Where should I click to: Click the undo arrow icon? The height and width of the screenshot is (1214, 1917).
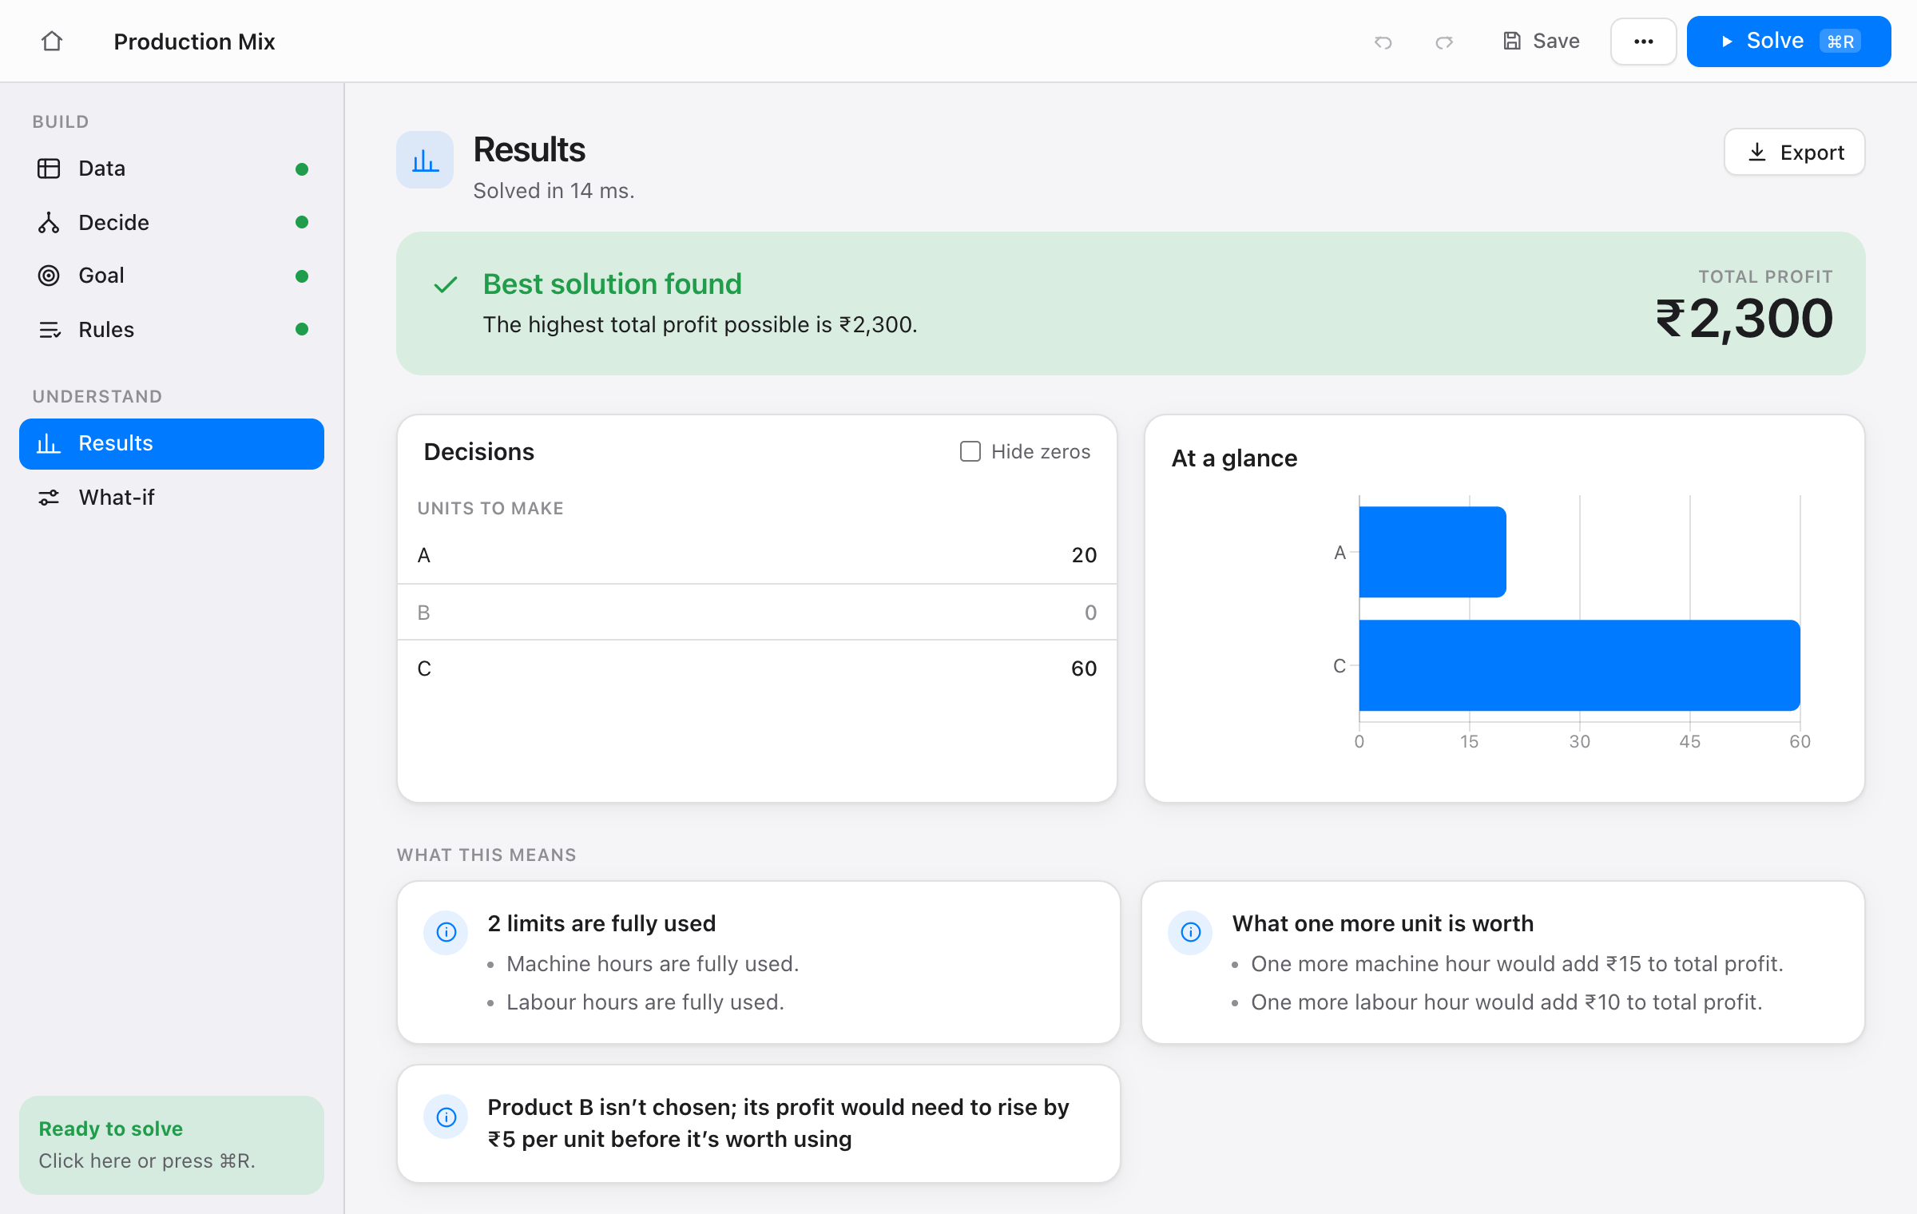pyautogui.click(x=1383, y=42)
